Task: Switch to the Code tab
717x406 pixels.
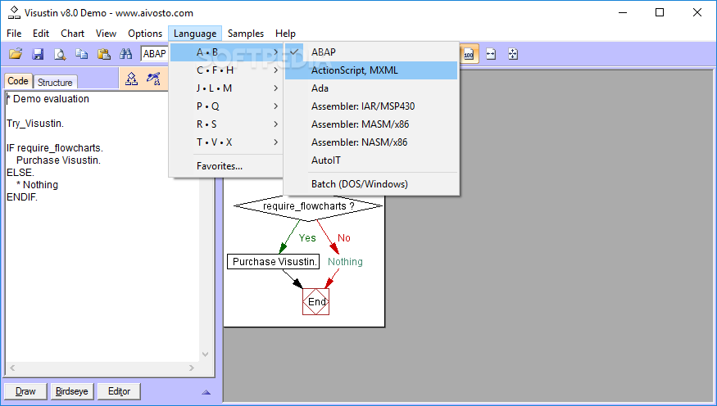Action: [x=18, y=81]
